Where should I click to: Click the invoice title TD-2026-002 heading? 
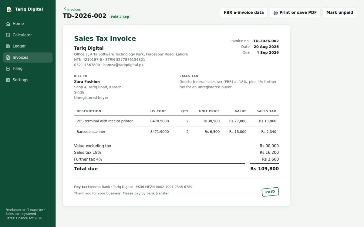click(x=85, y=16)
